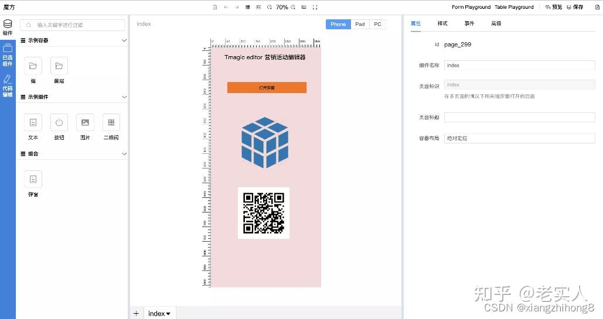Toggle the ruler display icon in toolbar

pyautogui.click(x=258, y=7)
